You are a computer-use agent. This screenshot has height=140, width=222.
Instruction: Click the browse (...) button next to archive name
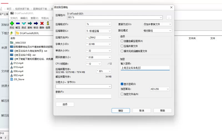click(169, 18)
